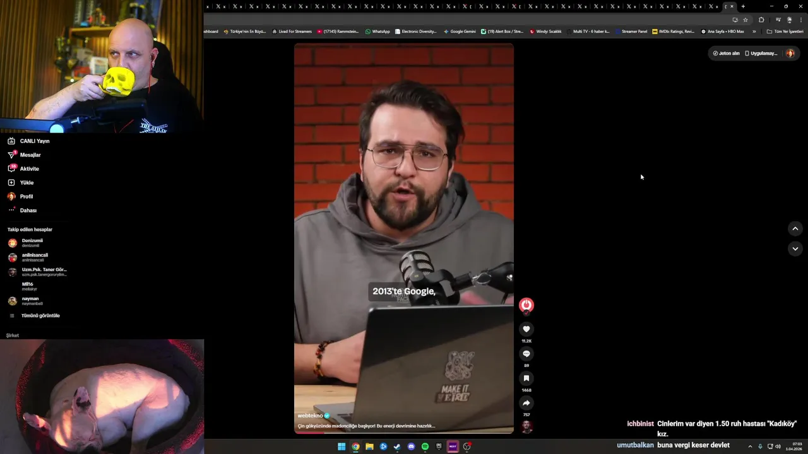This screenshot has width=808, height=454.
Task: Open the clock and date showing 07:03
Action: tap(793, 446)
